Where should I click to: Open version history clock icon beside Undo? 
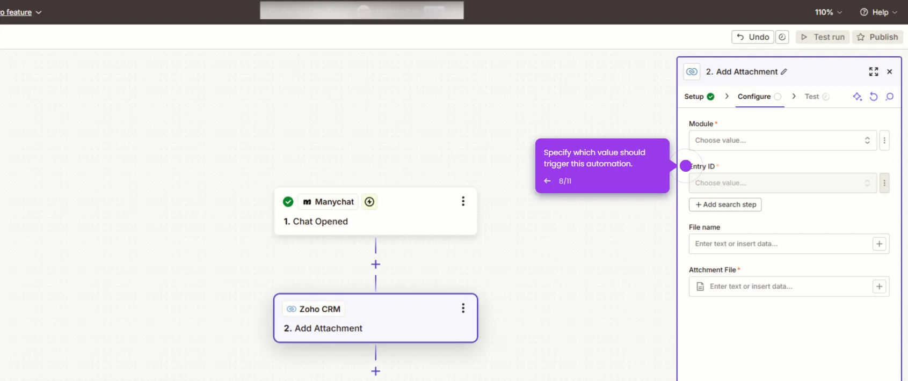pos(782,37)
